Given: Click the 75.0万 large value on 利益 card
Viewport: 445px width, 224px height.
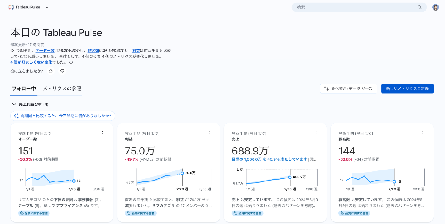Looking at the screenshot, I should point(140,151).
